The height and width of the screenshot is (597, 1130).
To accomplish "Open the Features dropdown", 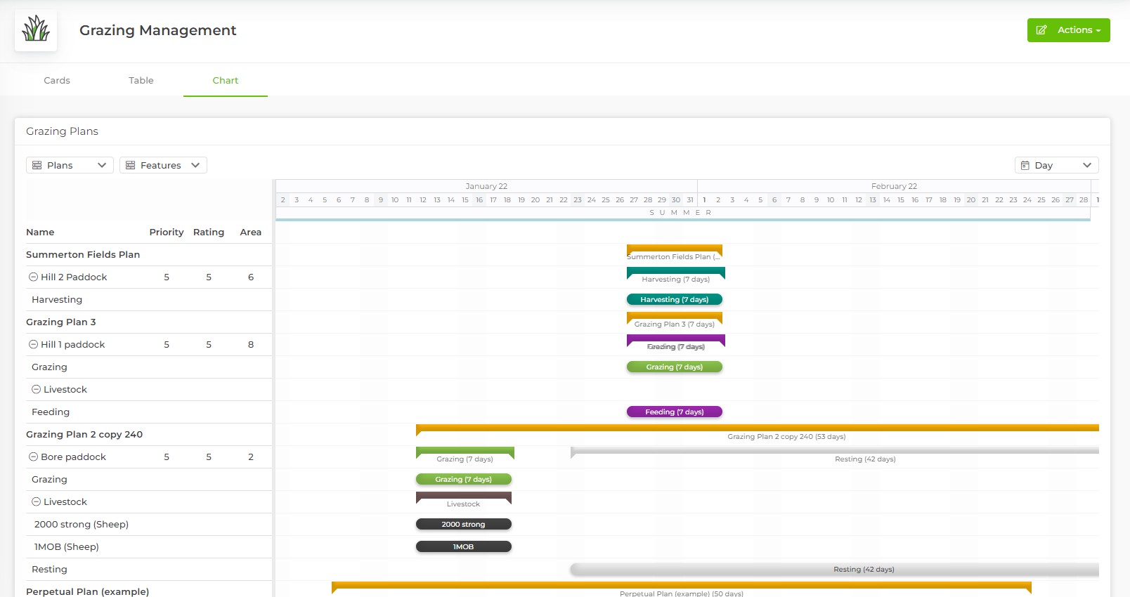I will pos(163,165).
